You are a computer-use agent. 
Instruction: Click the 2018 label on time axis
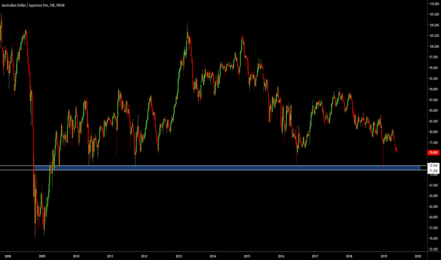tap(349, 256)
